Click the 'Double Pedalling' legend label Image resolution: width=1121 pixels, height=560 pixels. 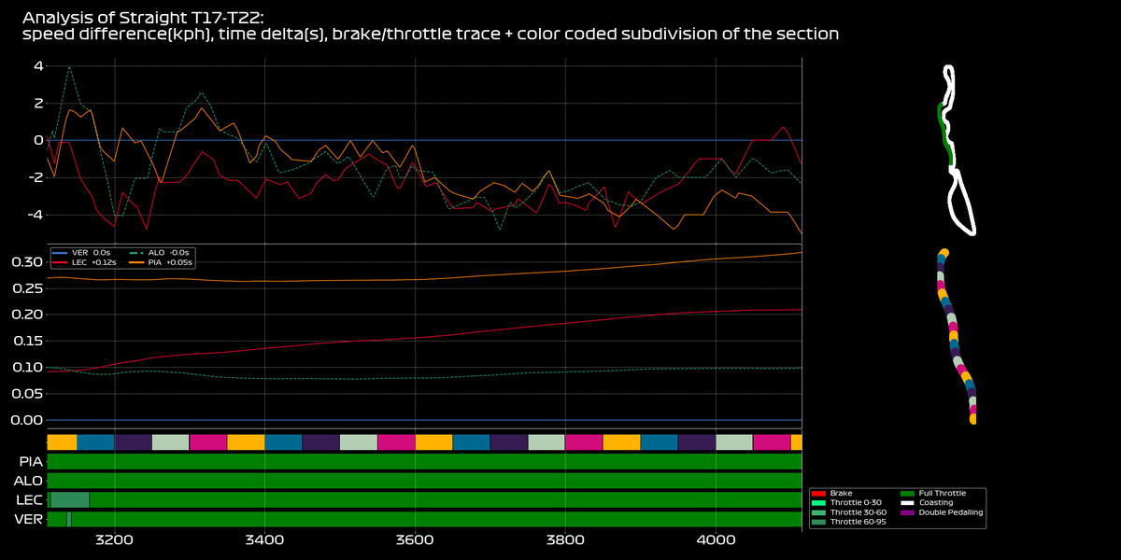coord(951,512)
